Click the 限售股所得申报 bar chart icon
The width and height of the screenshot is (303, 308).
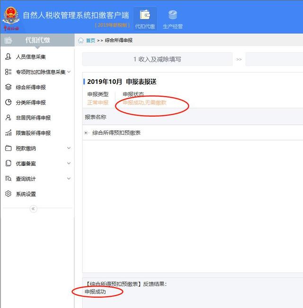point(8,133)
